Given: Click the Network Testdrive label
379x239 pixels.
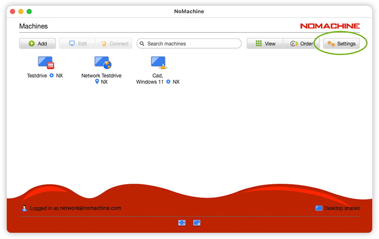Looking at the screenshot, I should (101, 76).
